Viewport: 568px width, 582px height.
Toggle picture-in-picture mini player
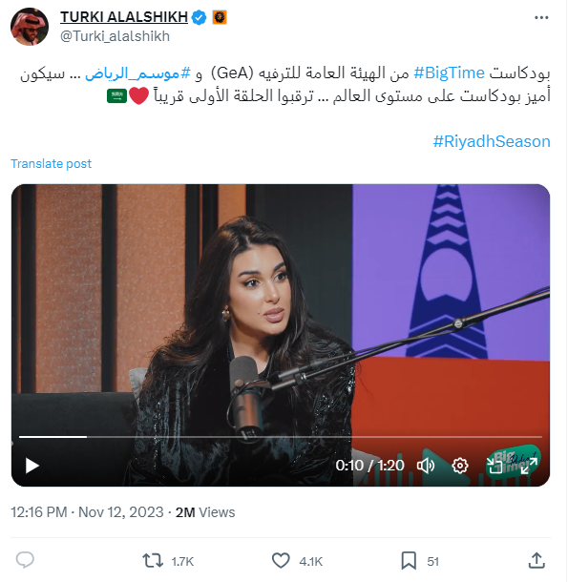494,466
